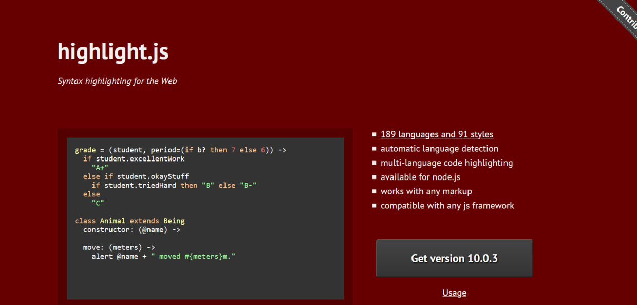Click the square bullet beside automatic language detection
This screenshot has height=305, width=637.
tap(374, 149)
